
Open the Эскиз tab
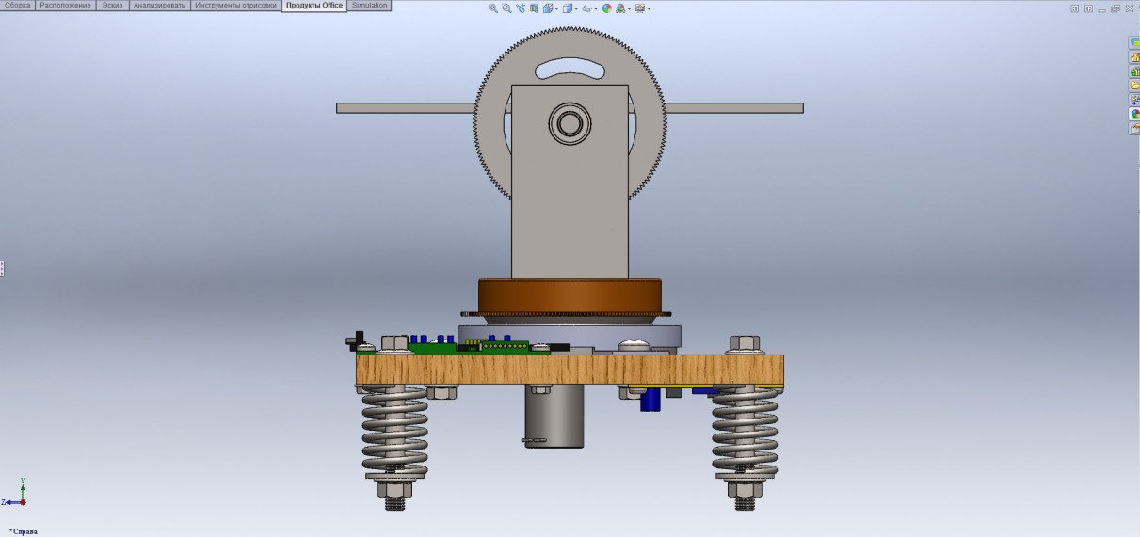tap(112, 6)
